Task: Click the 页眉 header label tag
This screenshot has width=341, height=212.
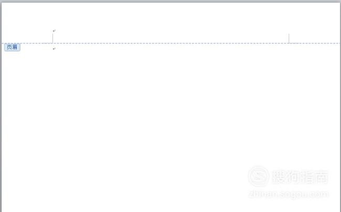Action: (x=12, y=47)
